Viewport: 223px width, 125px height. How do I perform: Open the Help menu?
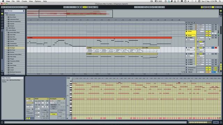tap(45, 1)
